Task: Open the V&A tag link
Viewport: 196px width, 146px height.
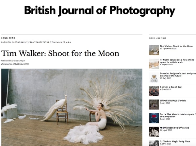Action: [x=68, y=42]
